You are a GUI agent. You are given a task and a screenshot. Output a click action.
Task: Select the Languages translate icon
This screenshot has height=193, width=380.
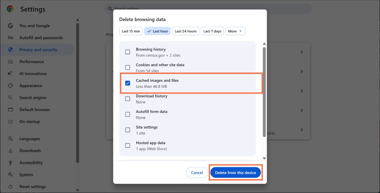click(11, 138)
